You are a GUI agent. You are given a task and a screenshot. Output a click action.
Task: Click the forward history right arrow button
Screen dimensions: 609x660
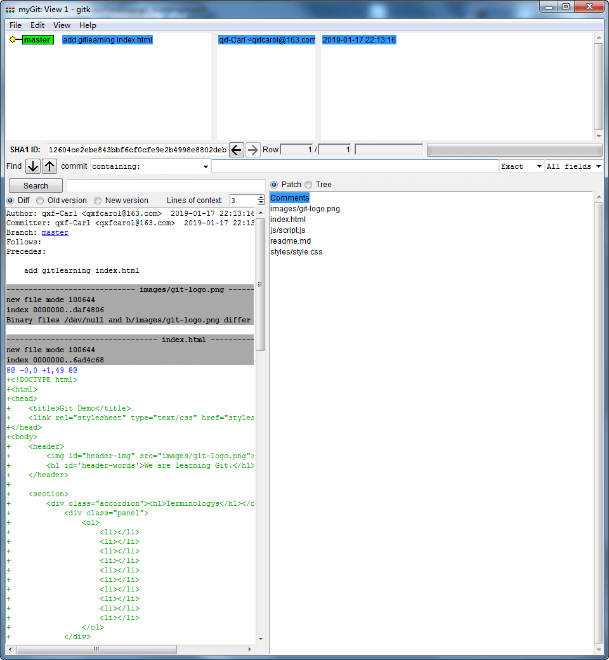click(x=252, y=149)
